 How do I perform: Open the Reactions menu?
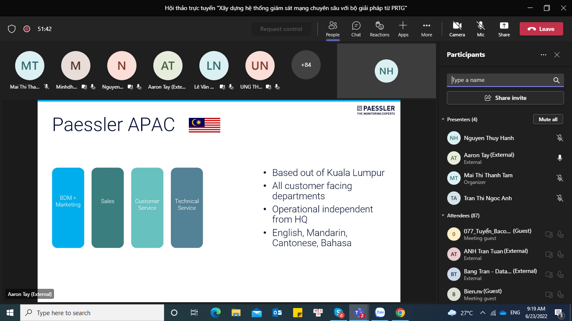pyautogui.click(x=380, y=29)
